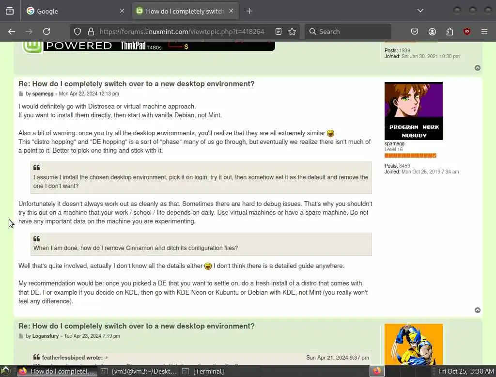Jump to top from first post's arrow

[478, 68]
